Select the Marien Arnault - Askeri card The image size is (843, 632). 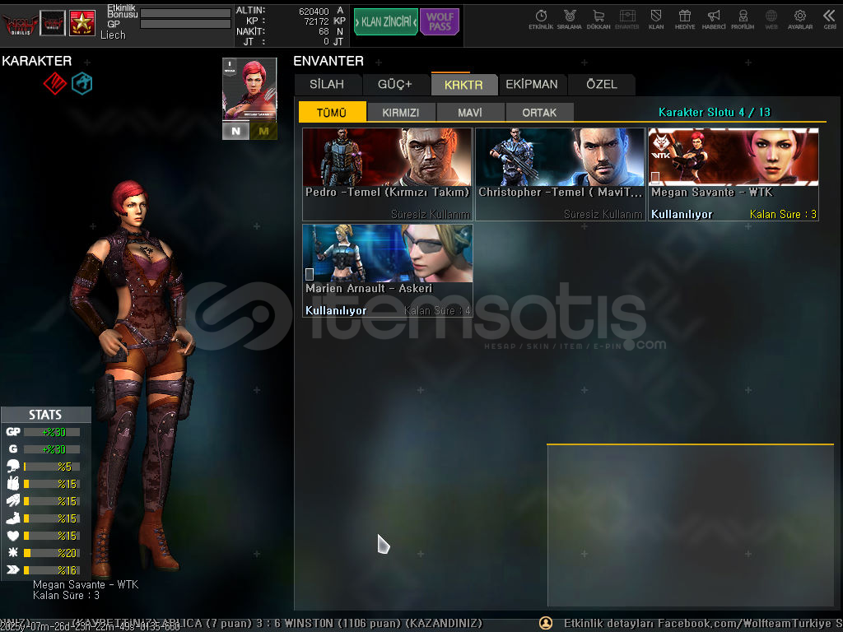tap(388, 270)
